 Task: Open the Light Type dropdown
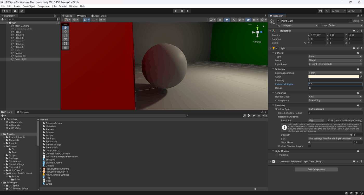click(x=335, y=57)
